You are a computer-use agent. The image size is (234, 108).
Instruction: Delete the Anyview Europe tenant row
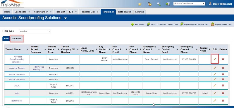click(x=223, y=68)
